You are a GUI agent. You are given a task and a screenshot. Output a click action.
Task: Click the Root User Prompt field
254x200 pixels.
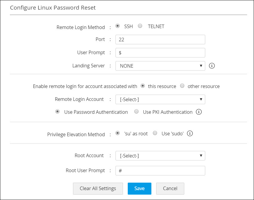pyautogui.click(x=160, y=171)
